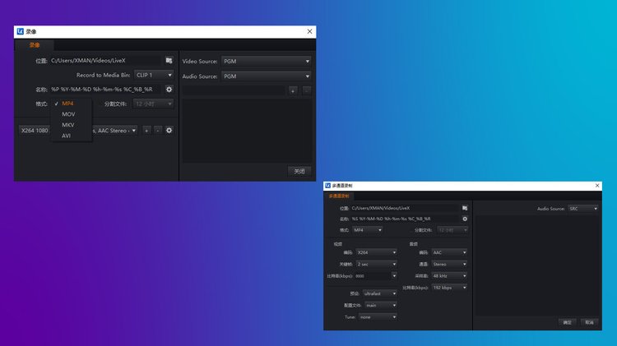This screenshot has height=346, width=617.
Task: Expand the Record to Media Bin CLIP 1 dropdown
Action: tap(154, 75)
